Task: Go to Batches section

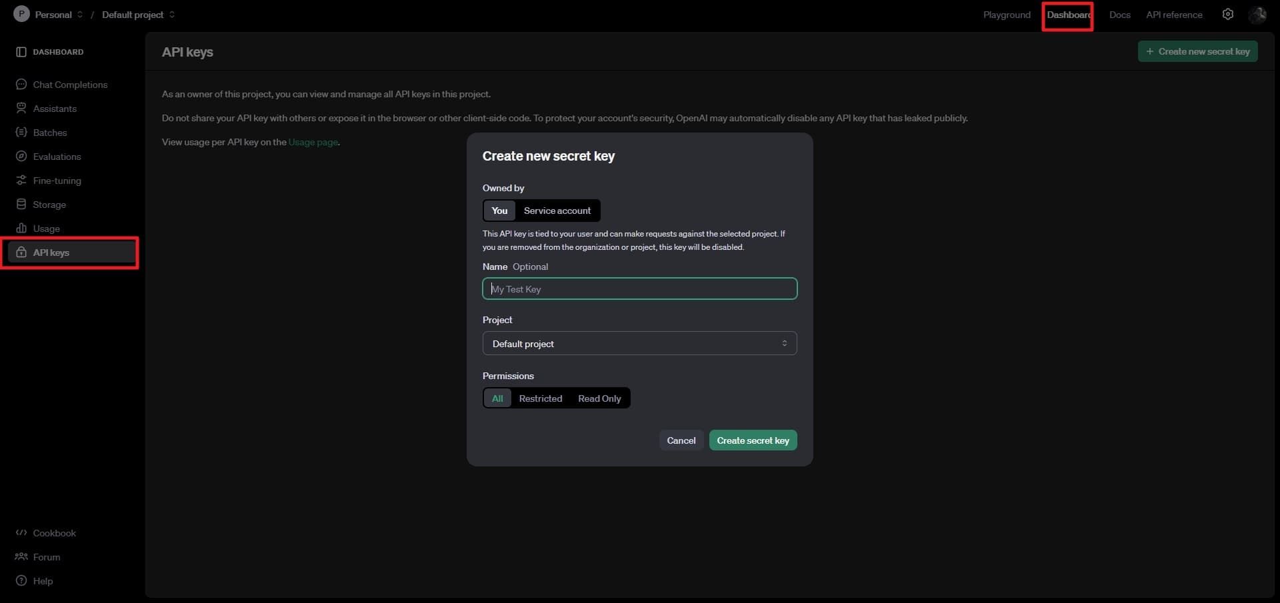Action: pos(50,133)
